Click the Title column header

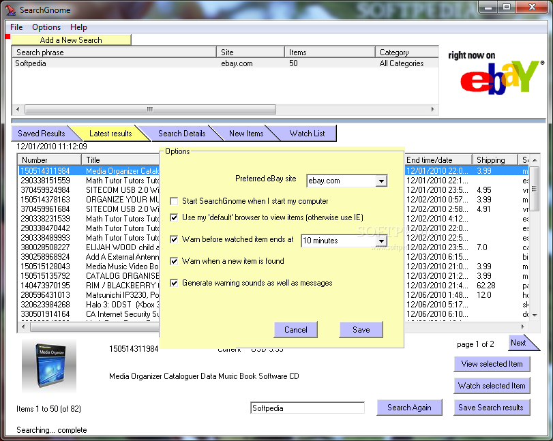[x=121, y=160]
